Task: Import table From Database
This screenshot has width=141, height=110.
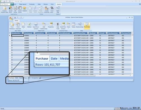Action: (12, 26)
